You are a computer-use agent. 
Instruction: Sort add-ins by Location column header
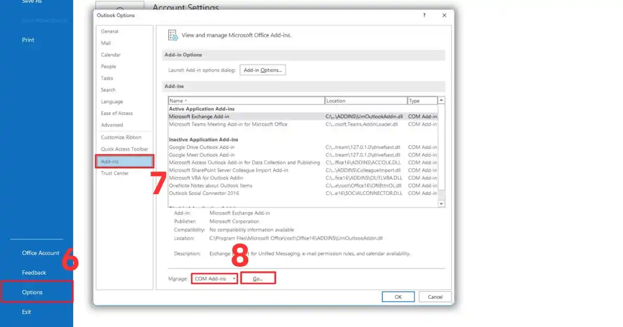point(366,101)
